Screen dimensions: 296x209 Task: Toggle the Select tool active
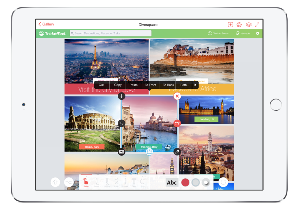pyautogui.click(x=86, y=182)
